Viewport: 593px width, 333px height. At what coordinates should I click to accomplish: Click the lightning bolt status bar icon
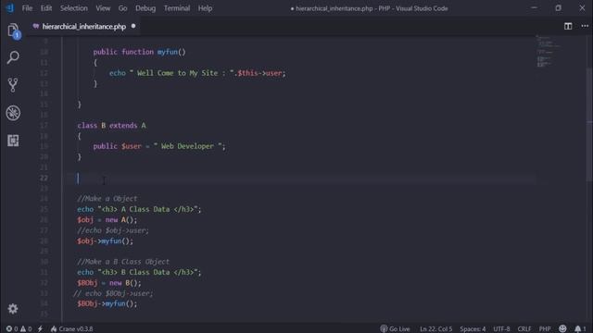pos(40,329)
